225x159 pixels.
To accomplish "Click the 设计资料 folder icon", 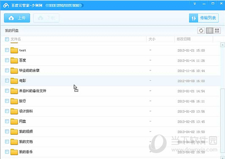I will click(x=14, y=111).
